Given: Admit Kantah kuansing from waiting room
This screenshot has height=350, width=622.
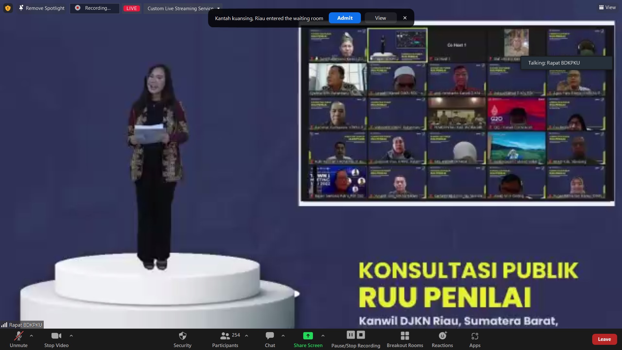Looking at the screenshot, I should tap(345, 18).
